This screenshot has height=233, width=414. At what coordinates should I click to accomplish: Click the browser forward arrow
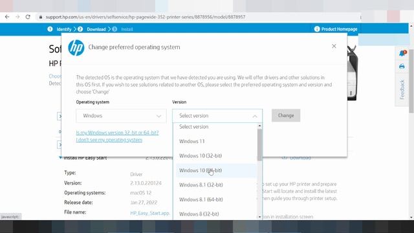tap(17, 17)
